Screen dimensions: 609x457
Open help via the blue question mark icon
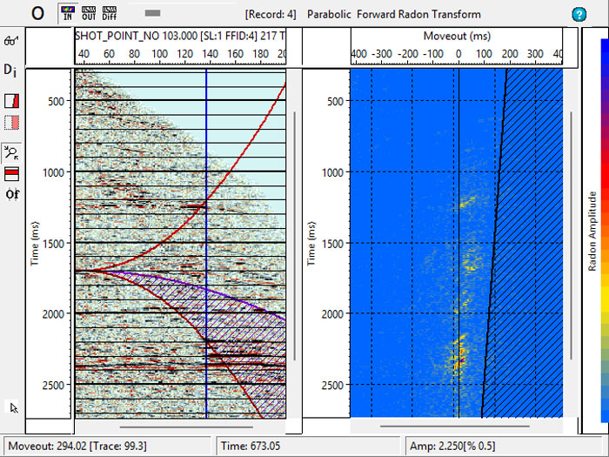[x=579, y=14]
